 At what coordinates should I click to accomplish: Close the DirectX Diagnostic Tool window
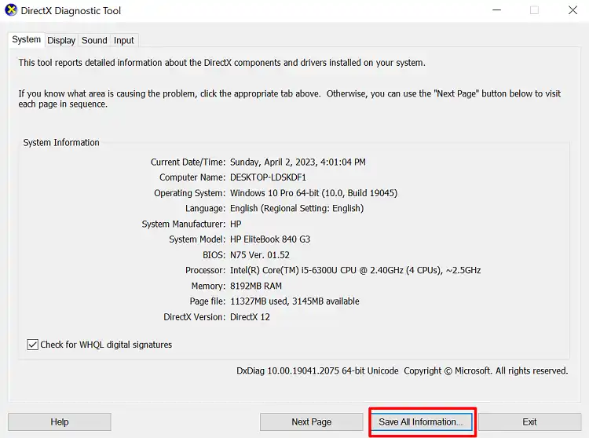pyautogui.click(x=573, y=10)
